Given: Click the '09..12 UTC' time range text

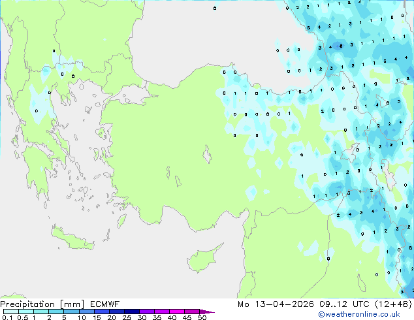Looking at the screenshot, I should point(344,304).
